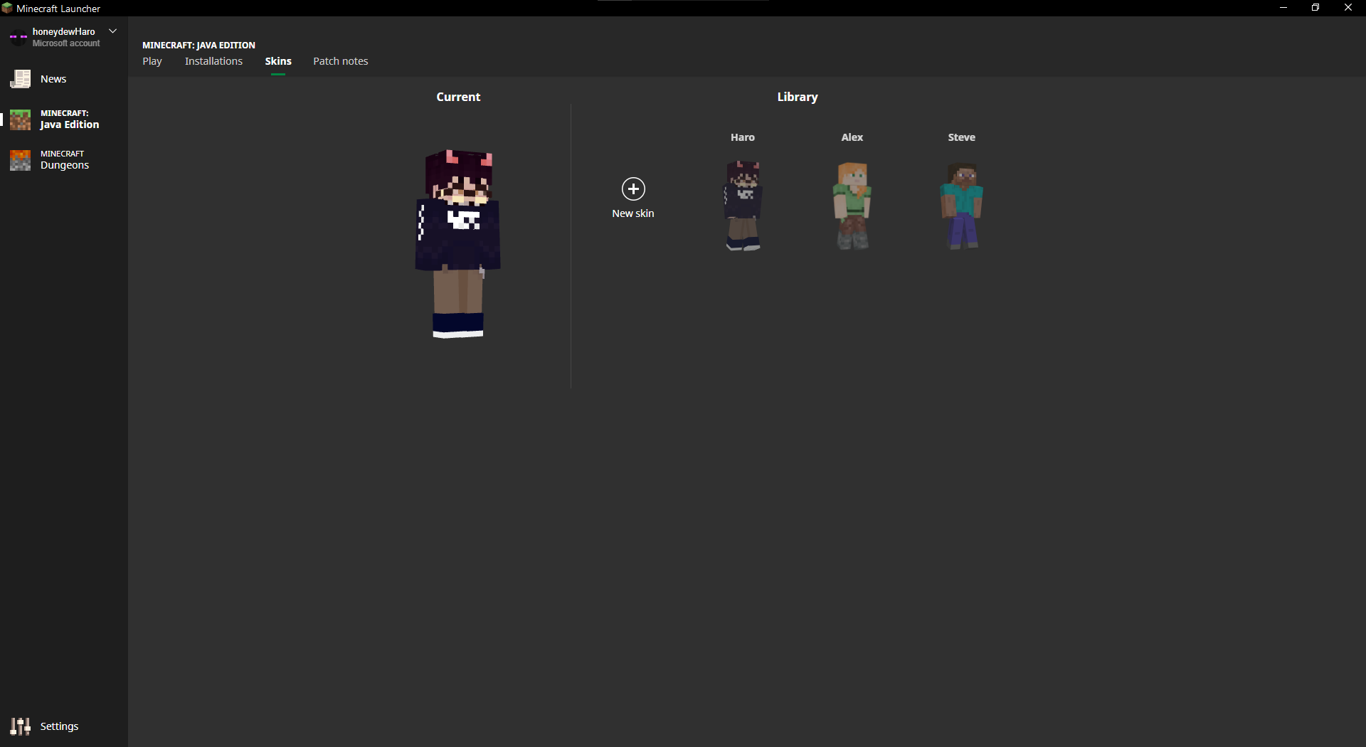This screenshot has height=747, width=1366.
Task: Expand the account dropdown chevron
Action: (x=112, y=31)
